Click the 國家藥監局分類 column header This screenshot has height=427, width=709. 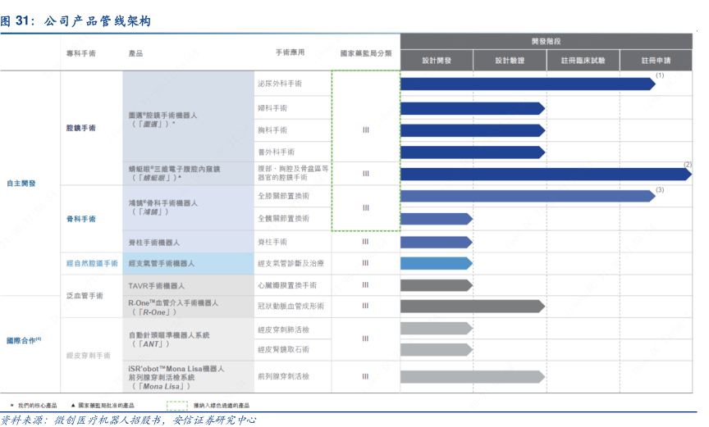[x=366, y=53]
